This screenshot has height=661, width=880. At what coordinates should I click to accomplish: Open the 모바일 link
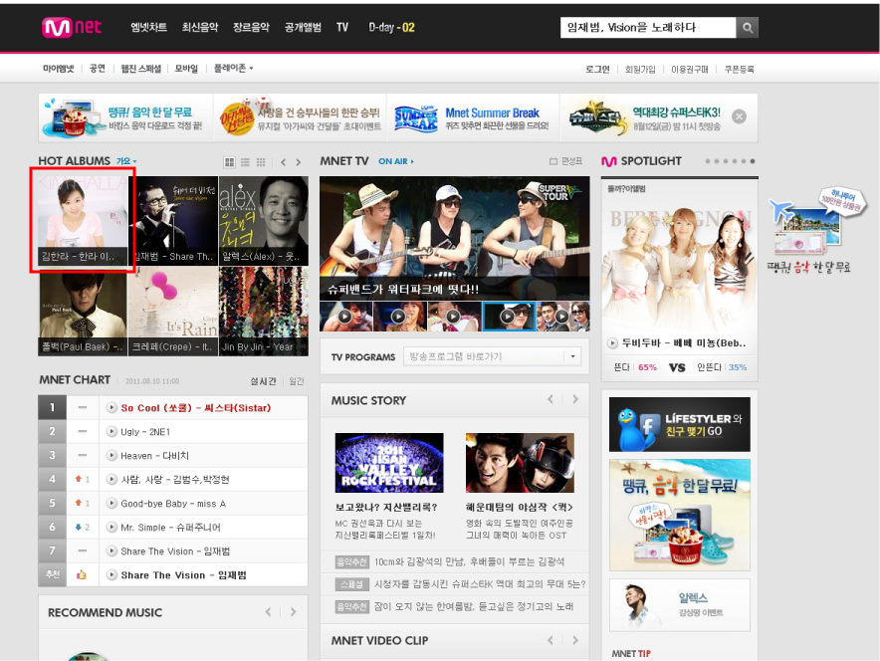tap(186, 69)
